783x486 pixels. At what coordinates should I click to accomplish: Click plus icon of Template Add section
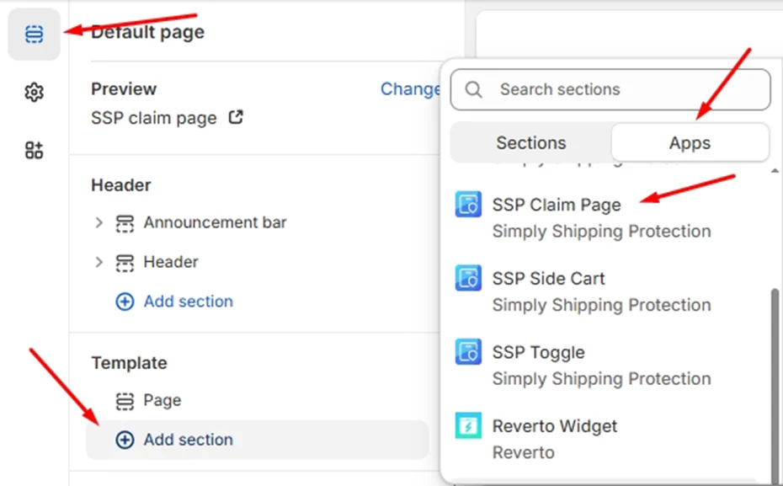point(125,440)
